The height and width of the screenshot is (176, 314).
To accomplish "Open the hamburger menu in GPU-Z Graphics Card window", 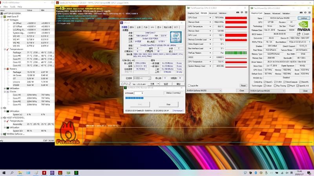I will (309, 13).
